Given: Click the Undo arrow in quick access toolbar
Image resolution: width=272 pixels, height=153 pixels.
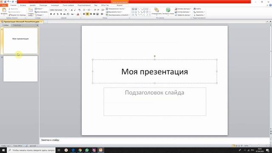Looking at the screenshot, I should click(x=8, y=2).
